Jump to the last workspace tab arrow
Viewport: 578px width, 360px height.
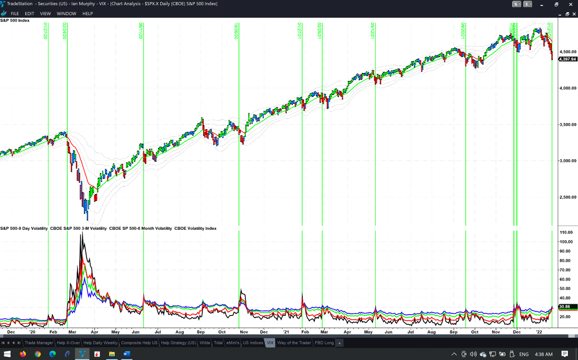click(x=19, y=343)
